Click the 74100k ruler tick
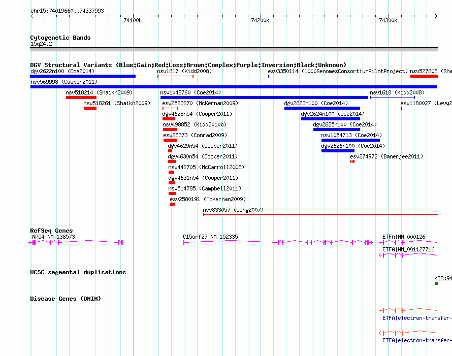452x356 pixels. (133, 20)
